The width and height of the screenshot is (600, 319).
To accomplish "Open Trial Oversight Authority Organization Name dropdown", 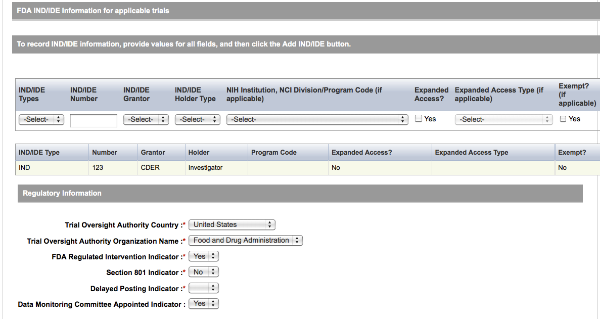I will click(x=246, y=240).
